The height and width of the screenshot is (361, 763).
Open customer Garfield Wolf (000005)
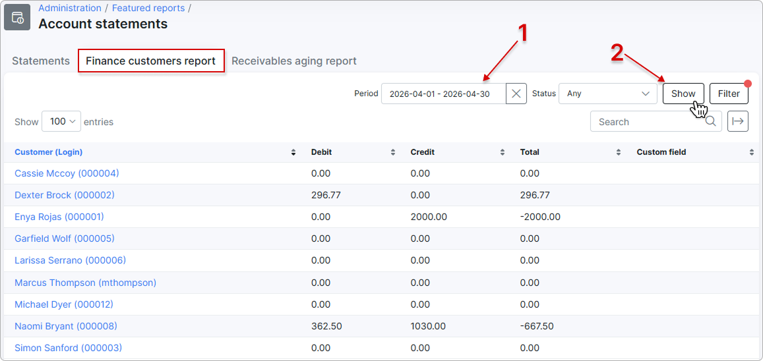64,238
